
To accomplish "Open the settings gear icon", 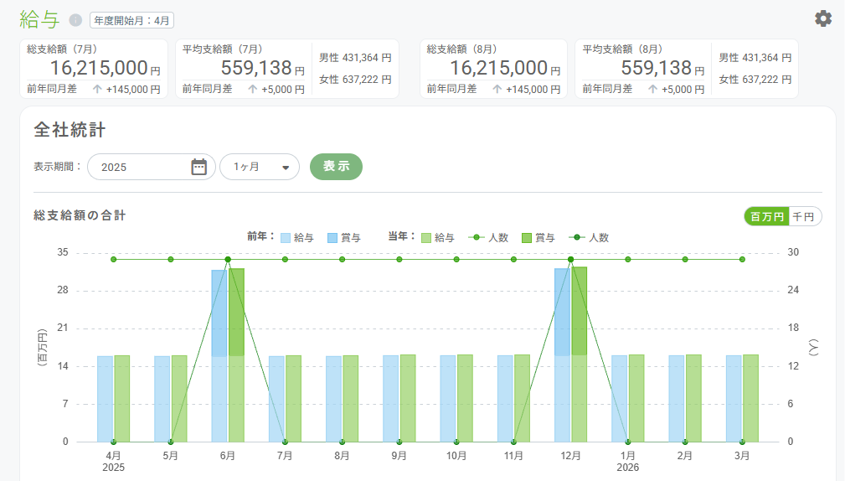I will (823, 19).
